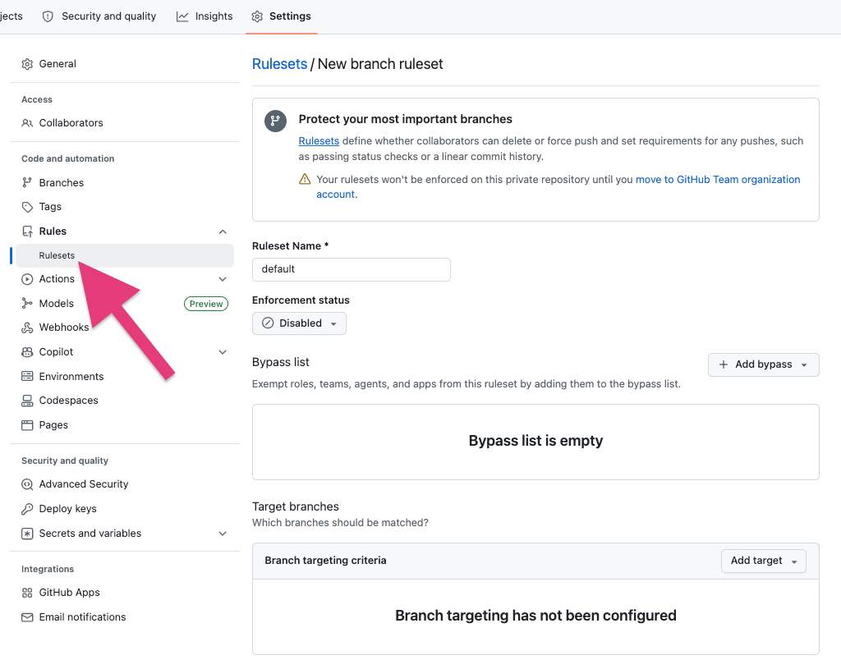The width and height of the screenshot is (841, 669).
Task: Open the Add target dropdown
Action: tap(763, 561)
